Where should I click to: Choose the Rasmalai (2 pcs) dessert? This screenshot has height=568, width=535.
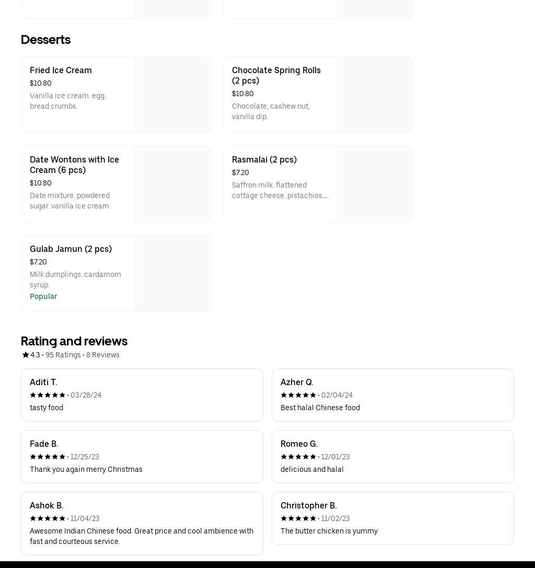click(264, 159)
